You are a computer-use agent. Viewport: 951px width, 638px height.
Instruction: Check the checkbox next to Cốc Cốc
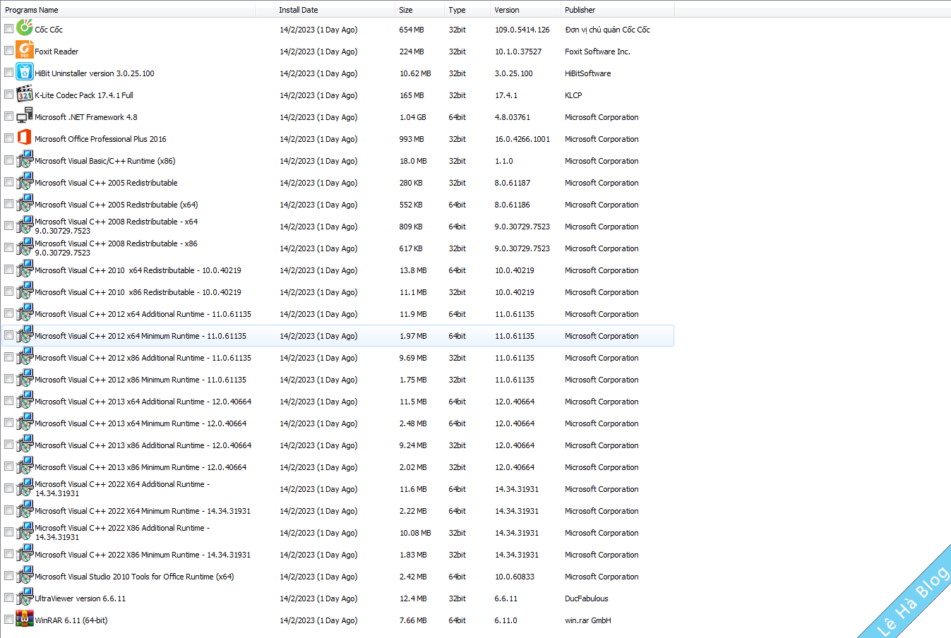click(x=8, y=29)
